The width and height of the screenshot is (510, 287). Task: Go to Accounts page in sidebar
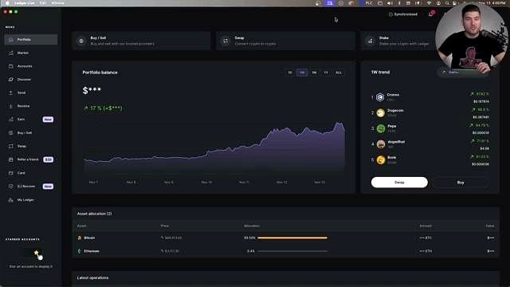coord(31,66)
